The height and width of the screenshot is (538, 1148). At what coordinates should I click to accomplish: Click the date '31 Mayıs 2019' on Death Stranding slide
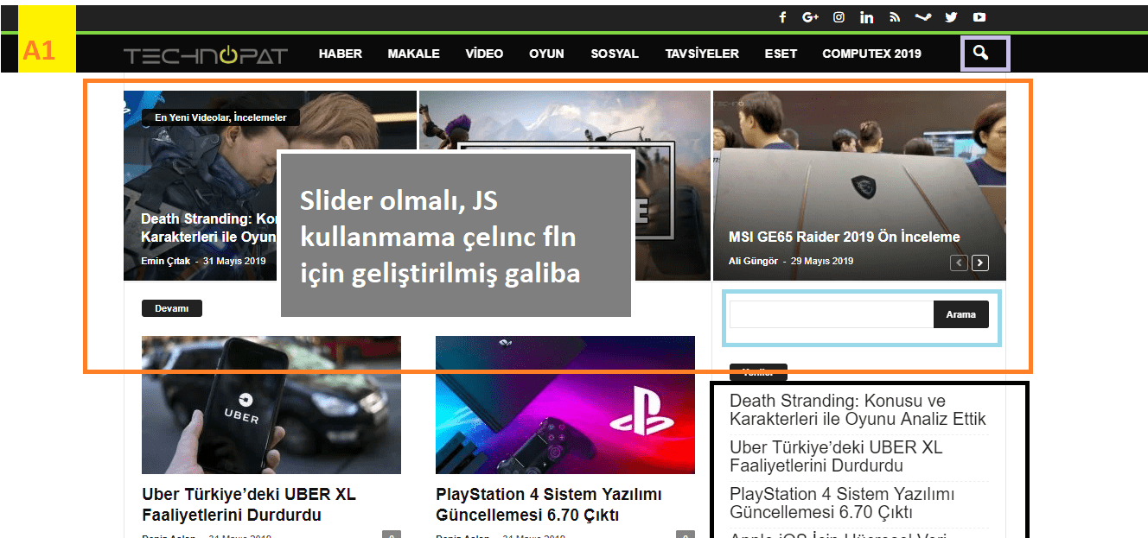[234, 261]
